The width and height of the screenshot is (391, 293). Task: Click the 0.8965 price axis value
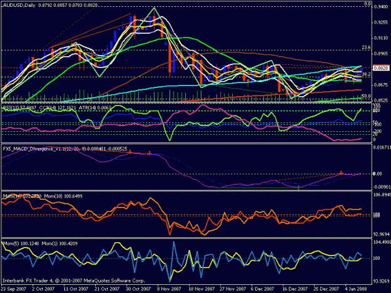click(381, 54)
